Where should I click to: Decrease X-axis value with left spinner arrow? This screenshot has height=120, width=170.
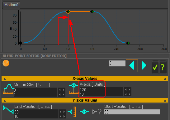[x=126, y=90]
